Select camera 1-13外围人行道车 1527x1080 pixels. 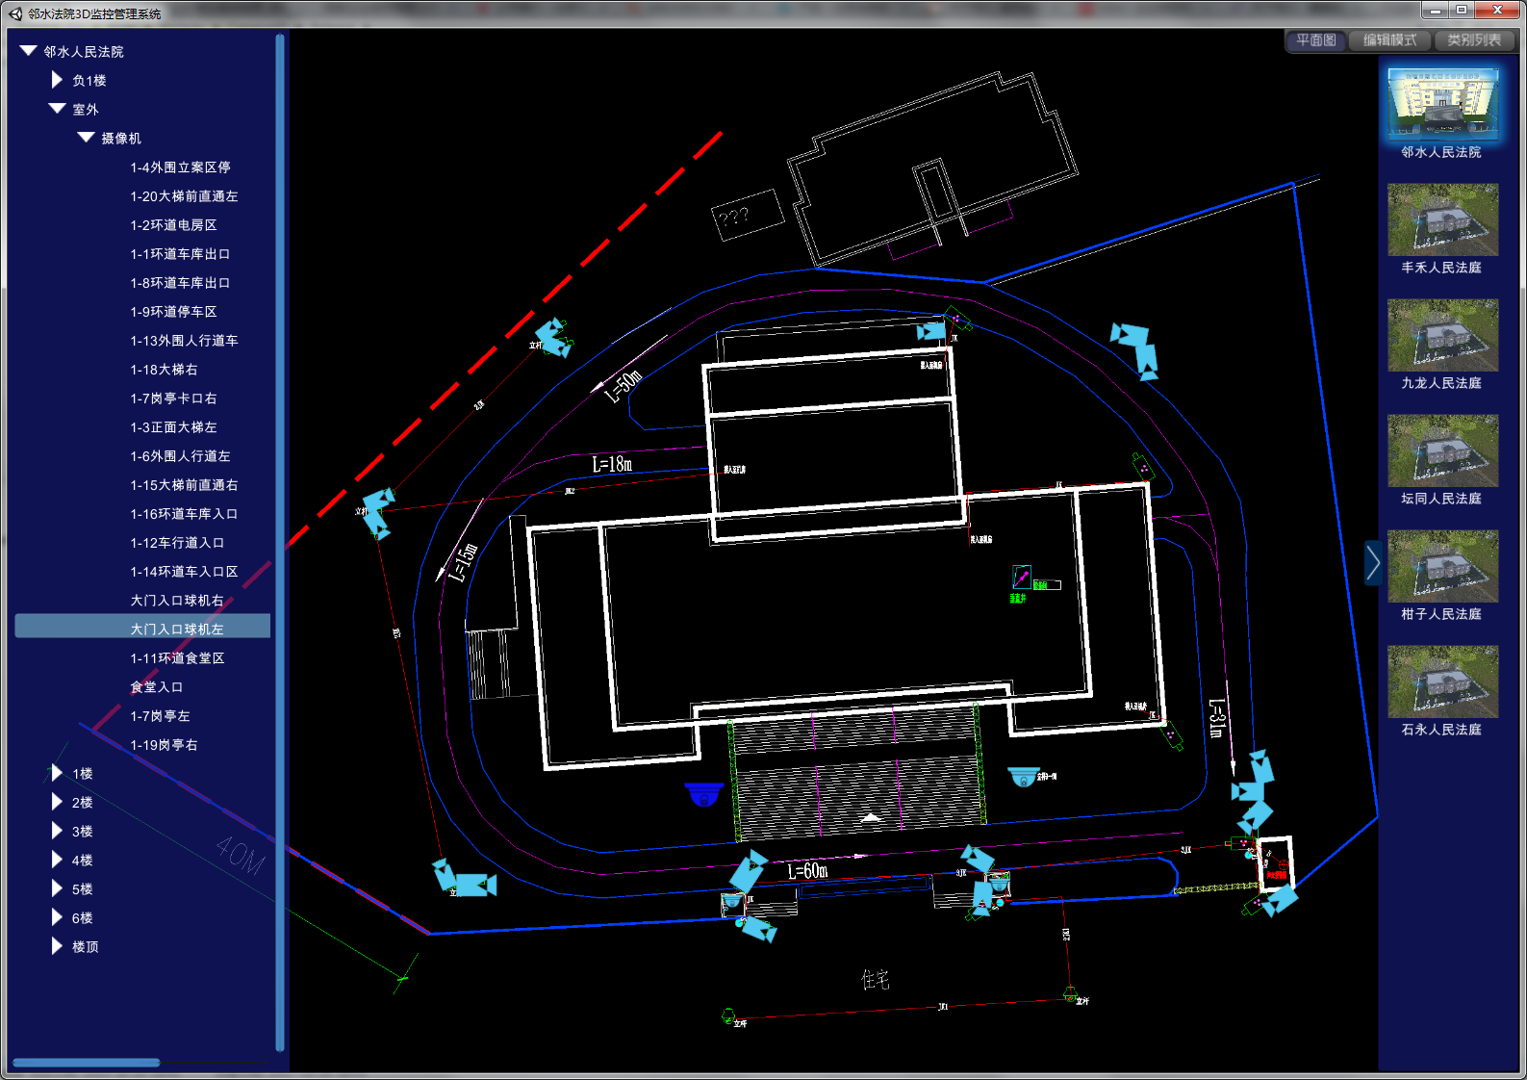(x=184, y=341)
